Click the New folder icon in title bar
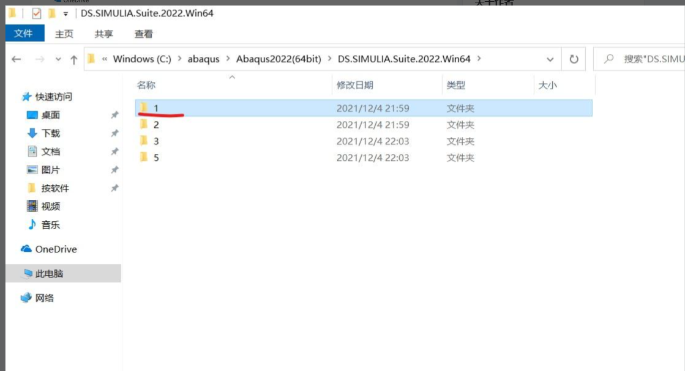This screenshot has width=685, height=371. coord(52,13)
